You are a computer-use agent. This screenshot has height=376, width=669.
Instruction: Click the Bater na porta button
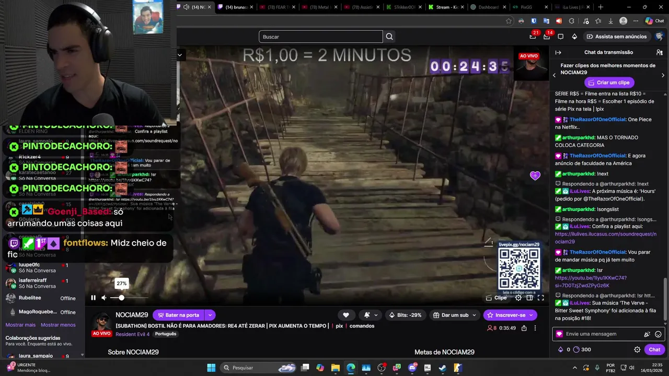(179, 315)
